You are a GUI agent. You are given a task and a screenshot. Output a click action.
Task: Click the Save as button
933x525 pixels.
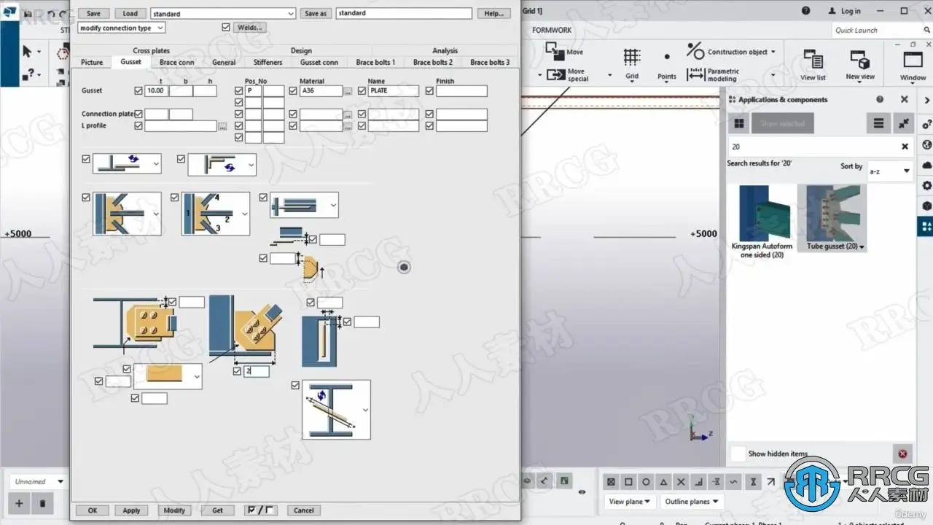[x=316, y=14]
